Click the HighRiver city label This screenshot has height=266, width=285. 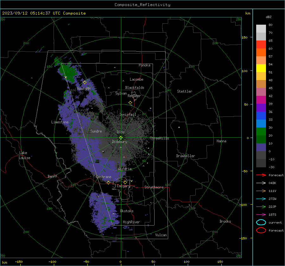click(131, 222)
